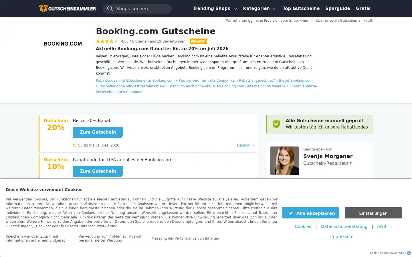Open the Datenschutzerklärung link
The height and width of the screenshot is (257, 412).
(x=344, y=226)
